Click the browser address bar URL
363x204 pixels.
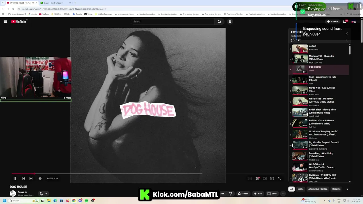(64, 9)
